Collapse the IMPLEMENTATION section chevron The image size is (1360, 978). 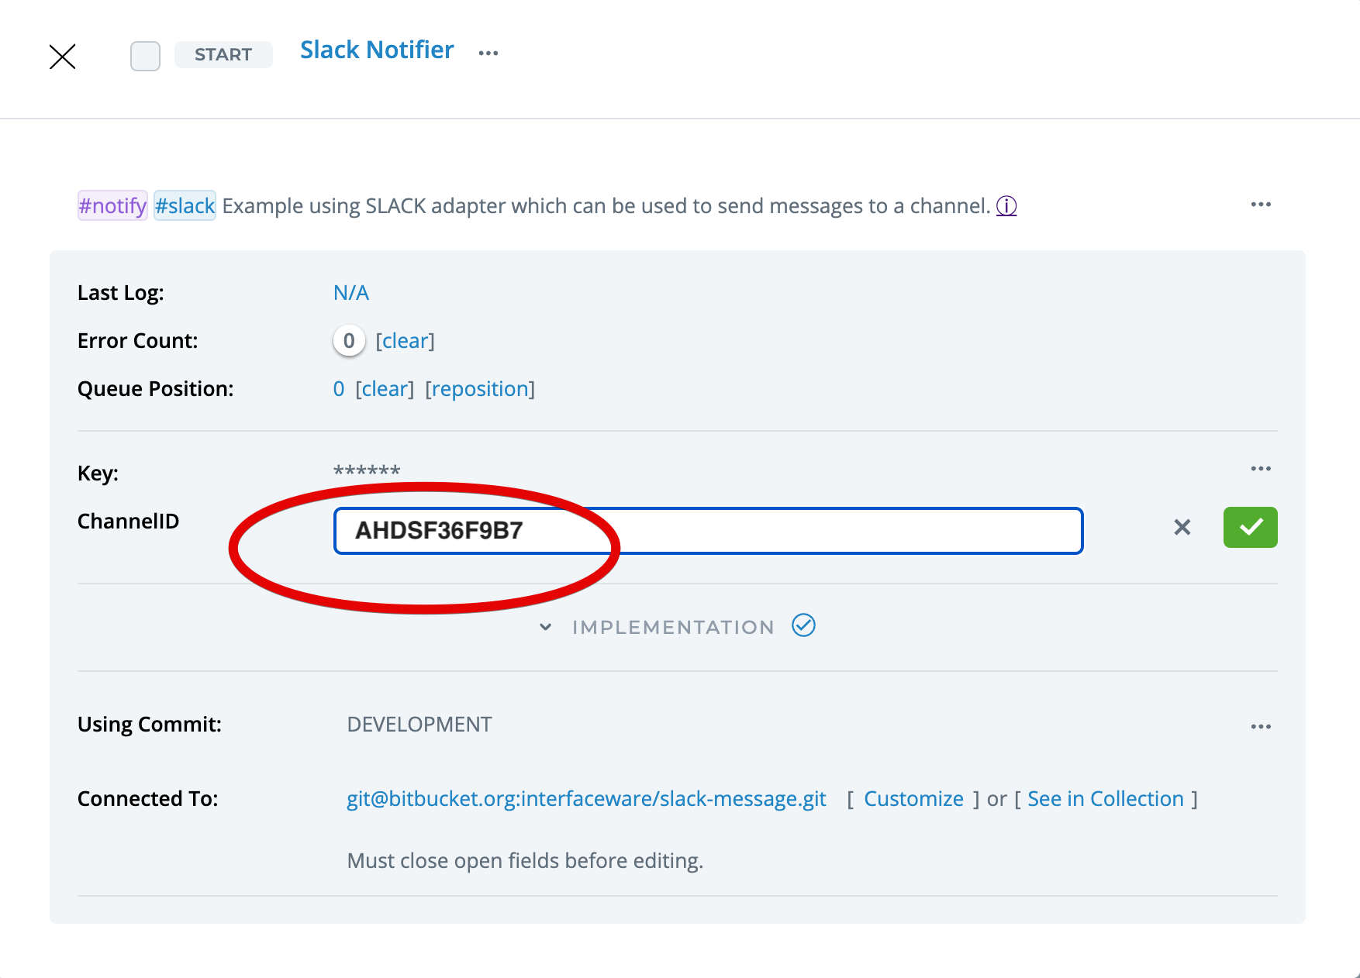(546, 627)
